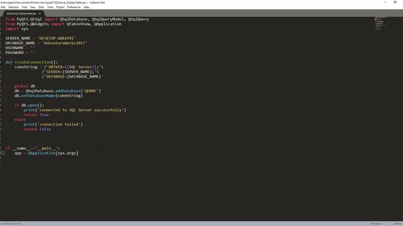Click the 'import sys' line
Screen dimensions: 403x226
point(17,29)
